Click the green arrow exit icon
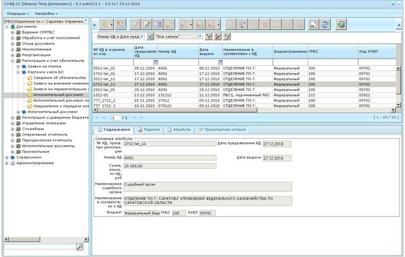This screenshot has height=257, width=405. pos(341,25)
